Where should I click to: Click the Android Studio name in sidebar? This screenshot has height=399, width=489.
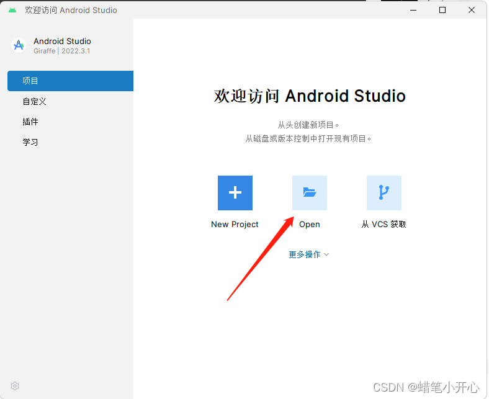[63, 41]
